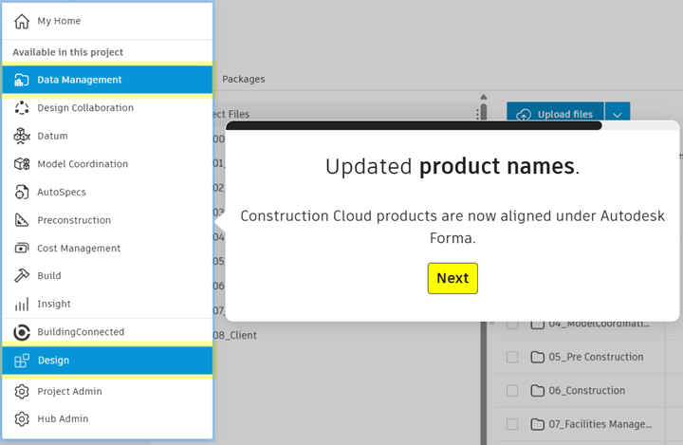Open the Project Files three-dot menu
Viewport: 683px width, 445px height.
[x=477, y=115]
